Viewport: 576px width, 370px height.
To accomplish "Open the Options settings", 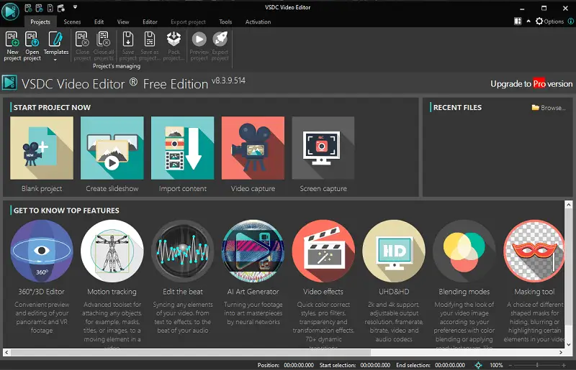I will [x=549, y=22].
